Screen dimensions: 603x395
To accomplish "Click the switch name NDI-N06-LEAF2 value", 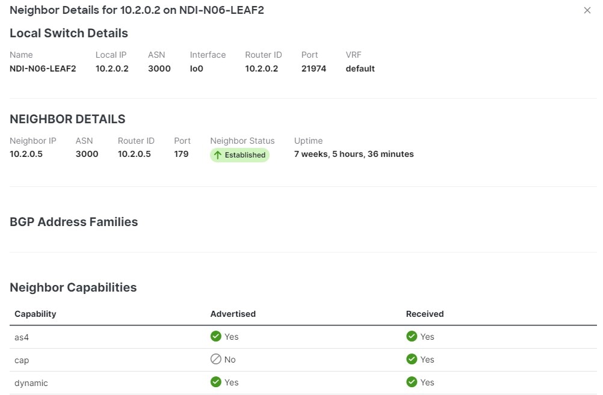I will point(43,69).
